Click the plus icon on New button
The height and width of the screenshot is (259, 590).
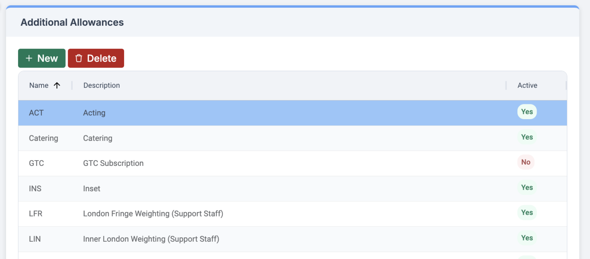29,58
